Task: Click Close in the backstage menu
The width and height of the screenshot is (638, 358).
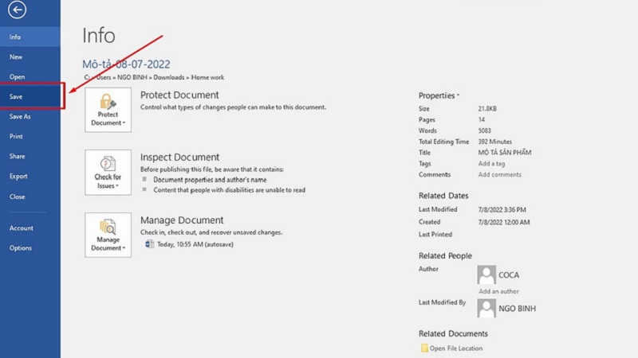Action: [30, 197]
